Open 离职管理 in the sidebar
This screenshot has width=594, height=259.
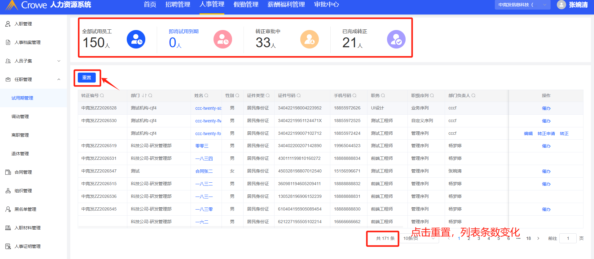tap(20, 135)
